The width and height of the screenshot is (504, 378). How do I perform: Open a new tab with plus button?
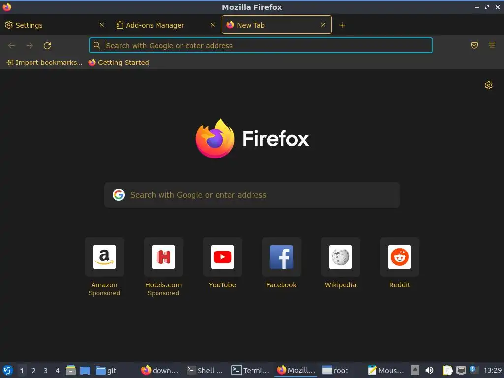pyautogui.click(x=342, y=25)
